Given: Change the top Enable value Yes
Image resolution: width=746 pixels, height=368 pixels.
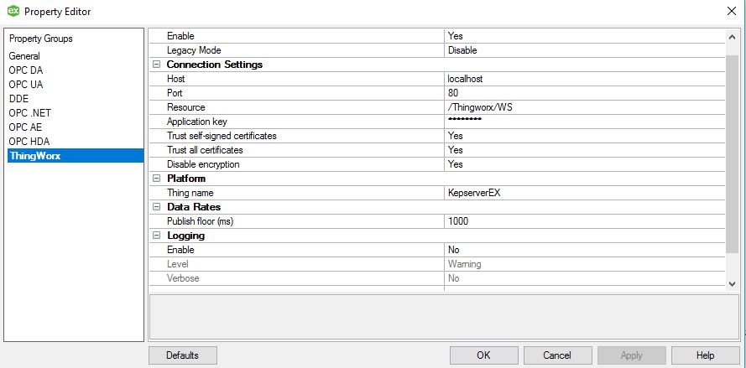Looking at the screenshot, I should 585,36.
